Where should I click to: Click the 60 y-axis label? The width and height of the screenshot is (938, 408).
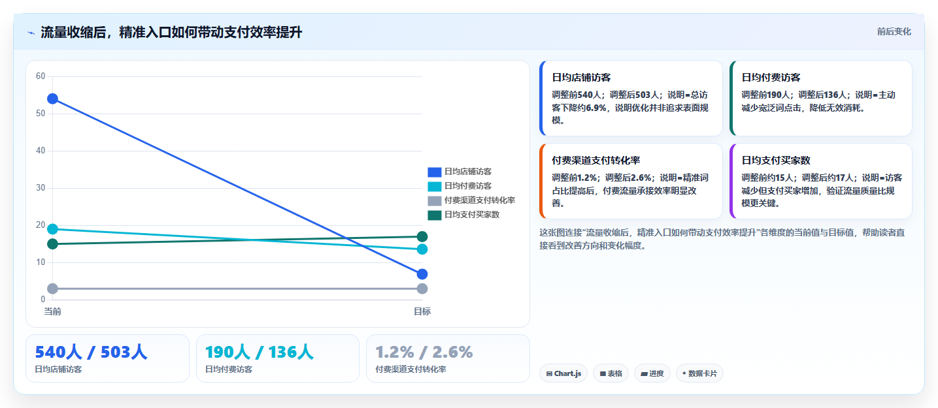coord(41,76)
